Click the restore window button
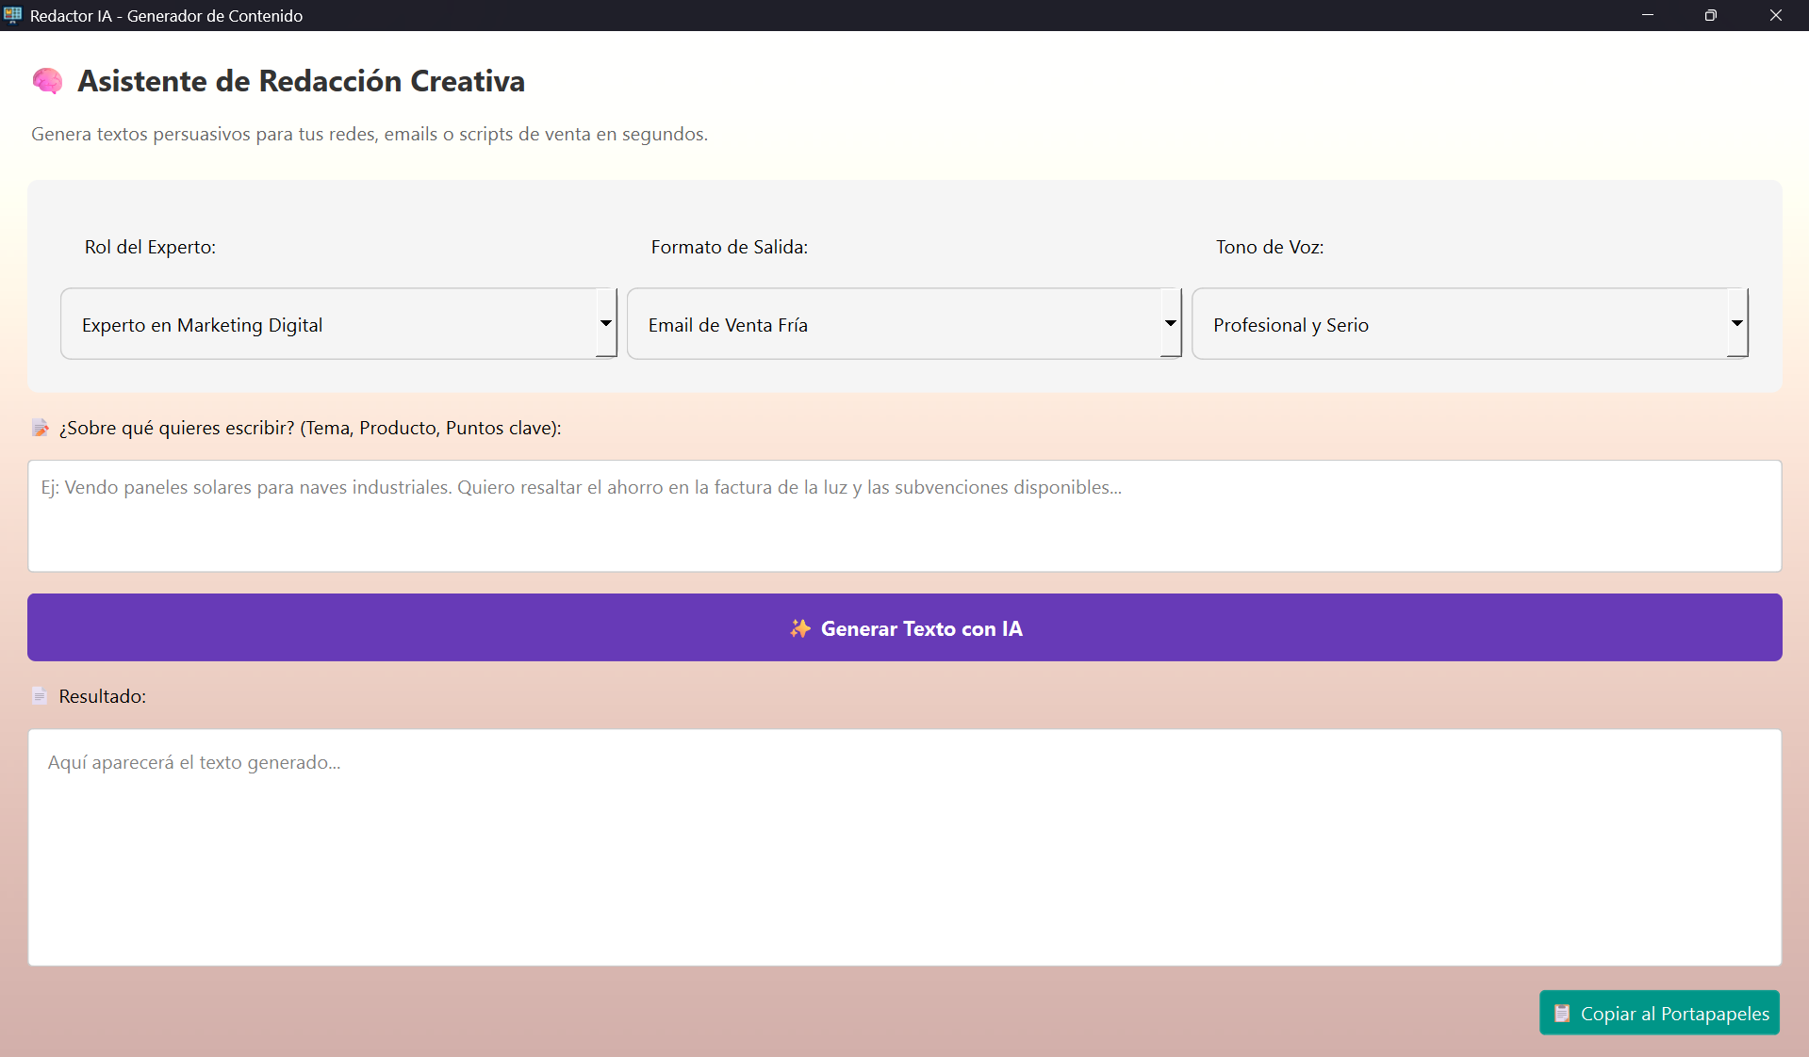 point(1711,15)
